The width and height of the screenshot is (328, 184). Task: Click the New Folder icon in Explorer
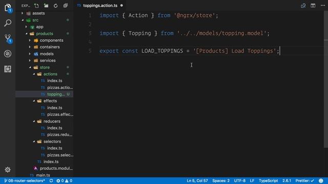46,6
